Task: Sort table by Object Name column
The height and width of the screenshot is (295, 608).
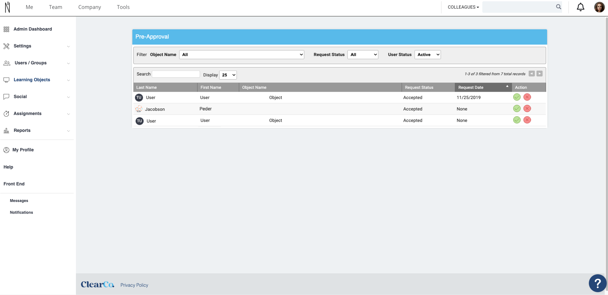Action: click(x=320, y=87)
